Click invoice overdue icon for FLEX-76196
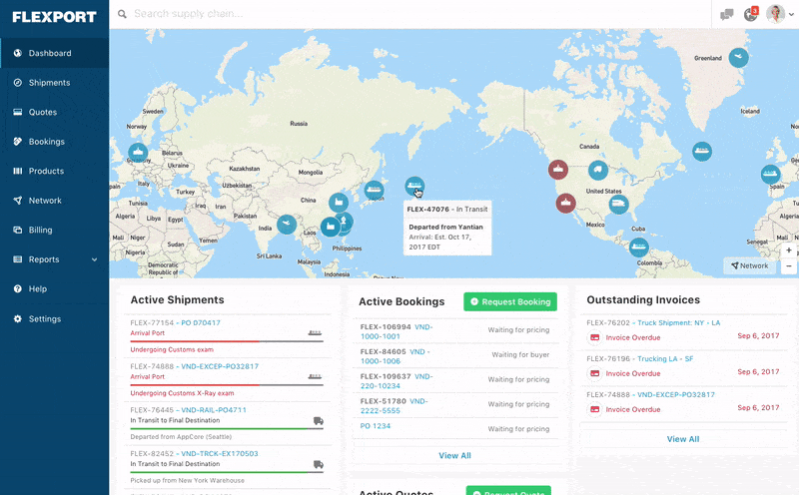The height and width of the screenshot is (495, 799). (x=594, y=374)
